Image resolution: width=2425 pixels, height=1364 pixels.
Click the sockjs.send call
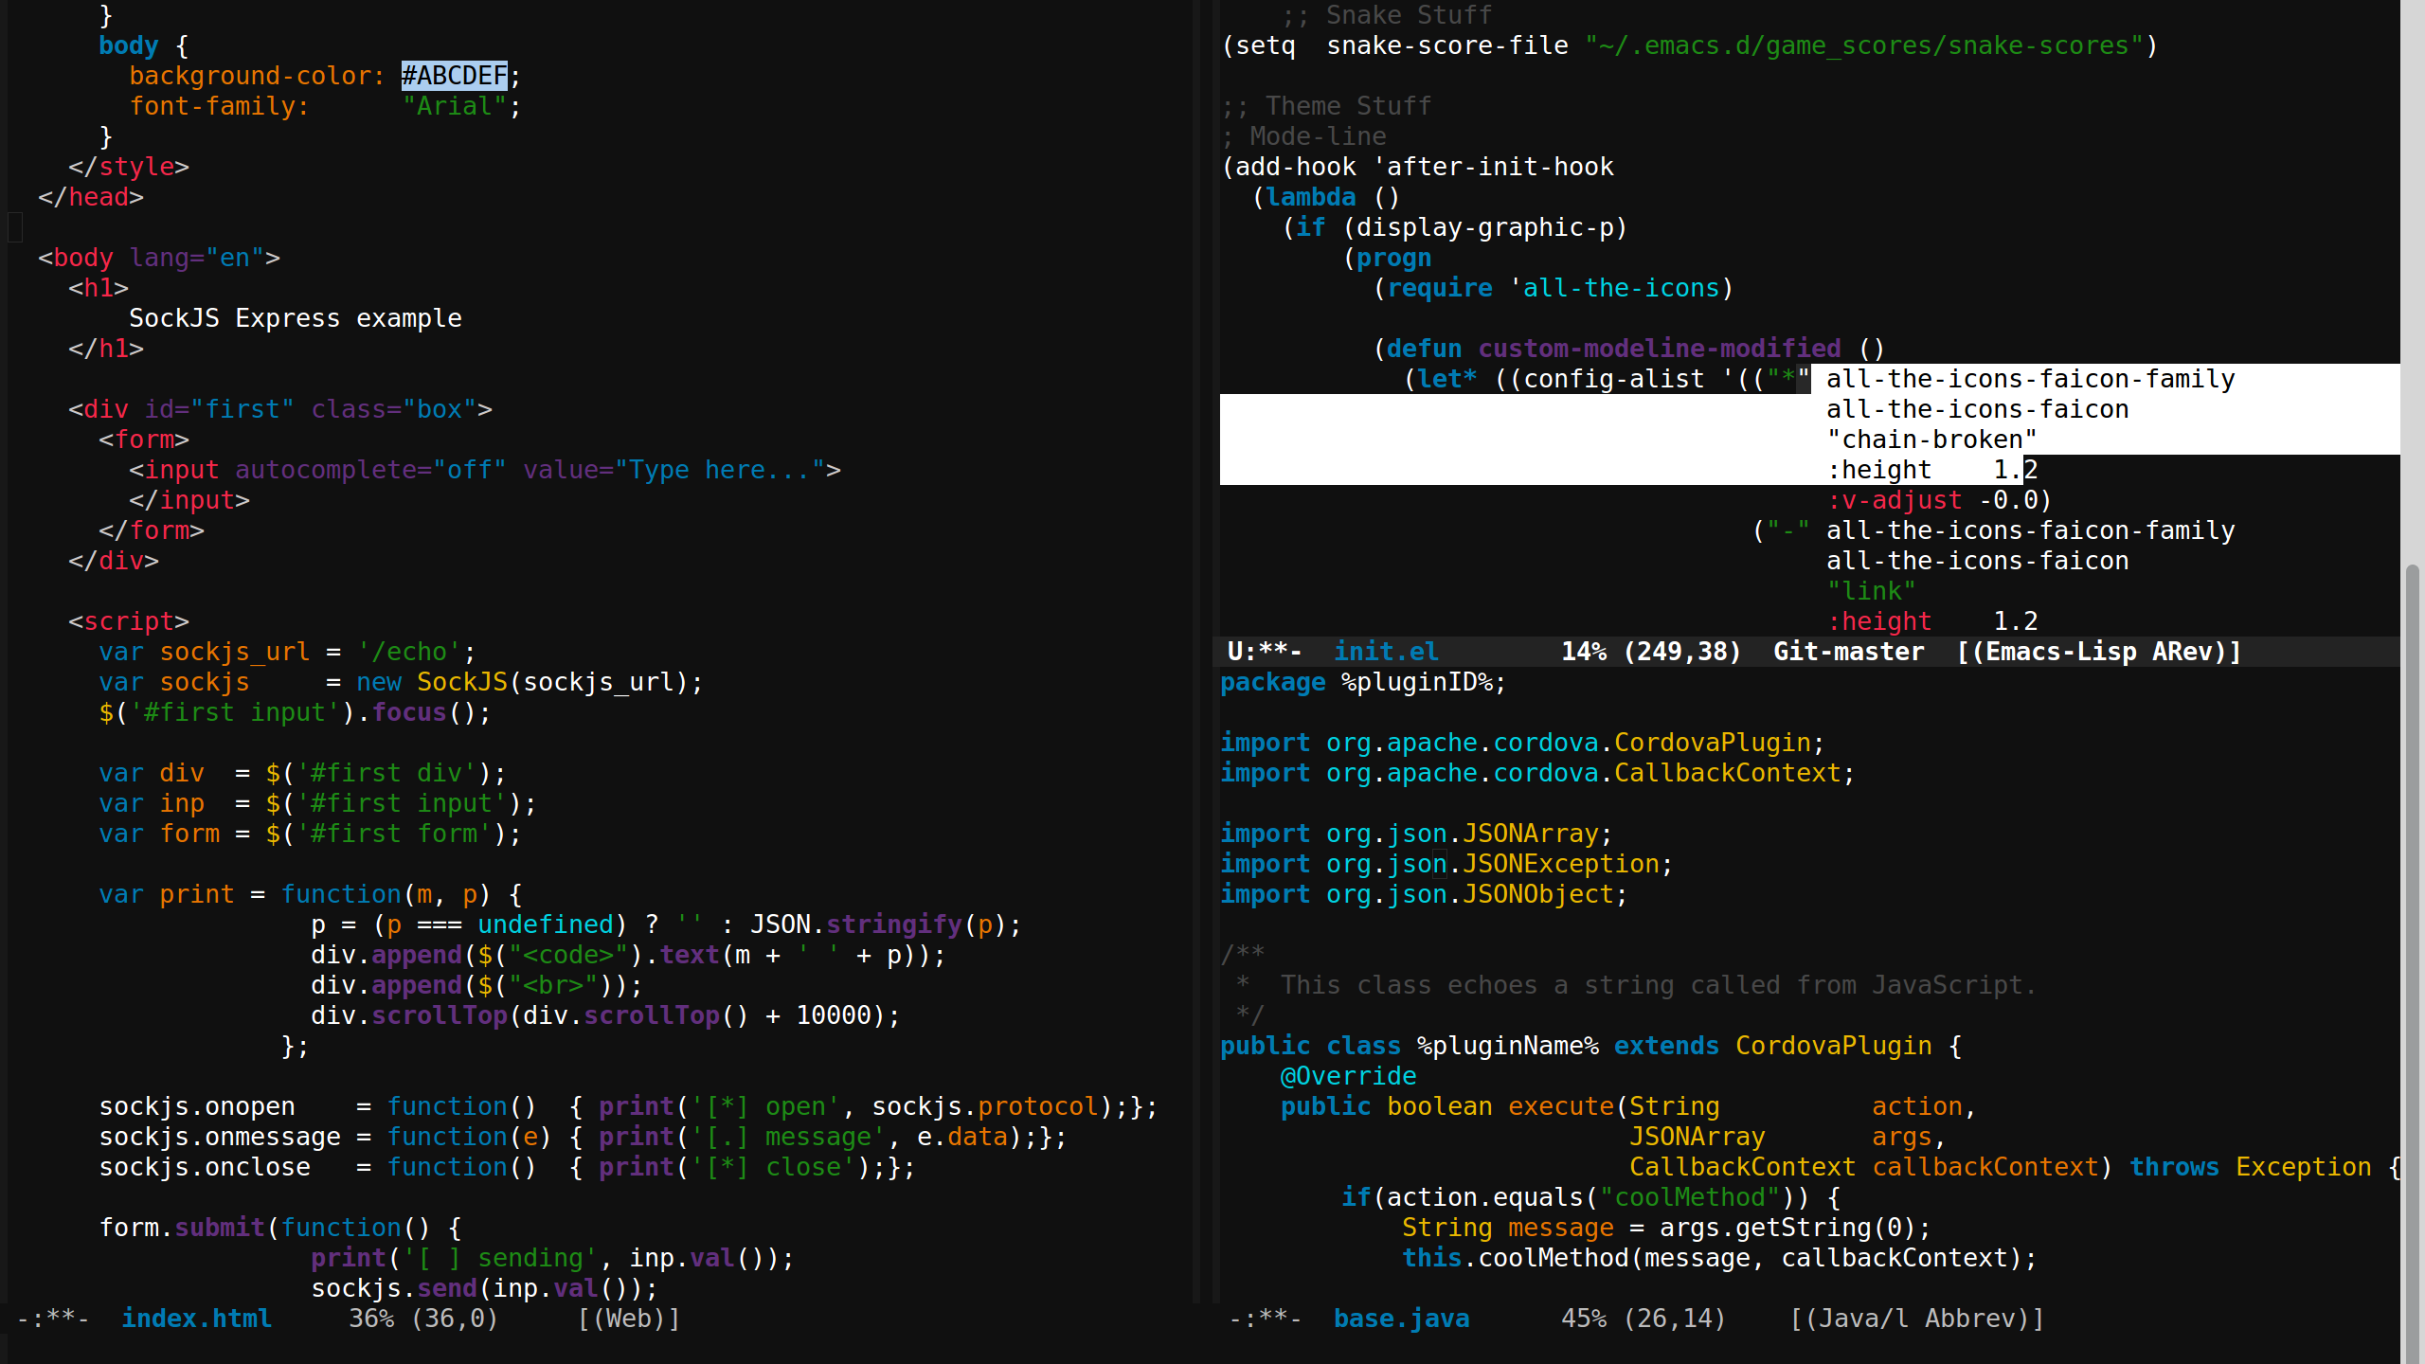393,1287
